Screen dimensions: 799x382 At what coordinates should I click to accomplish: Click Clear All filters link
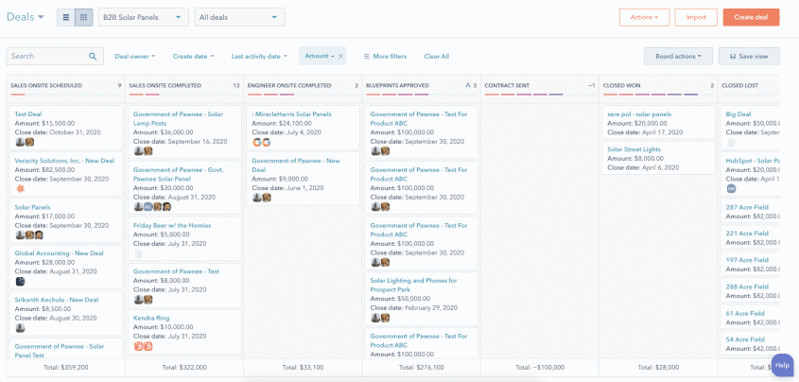tap(436, 57)
